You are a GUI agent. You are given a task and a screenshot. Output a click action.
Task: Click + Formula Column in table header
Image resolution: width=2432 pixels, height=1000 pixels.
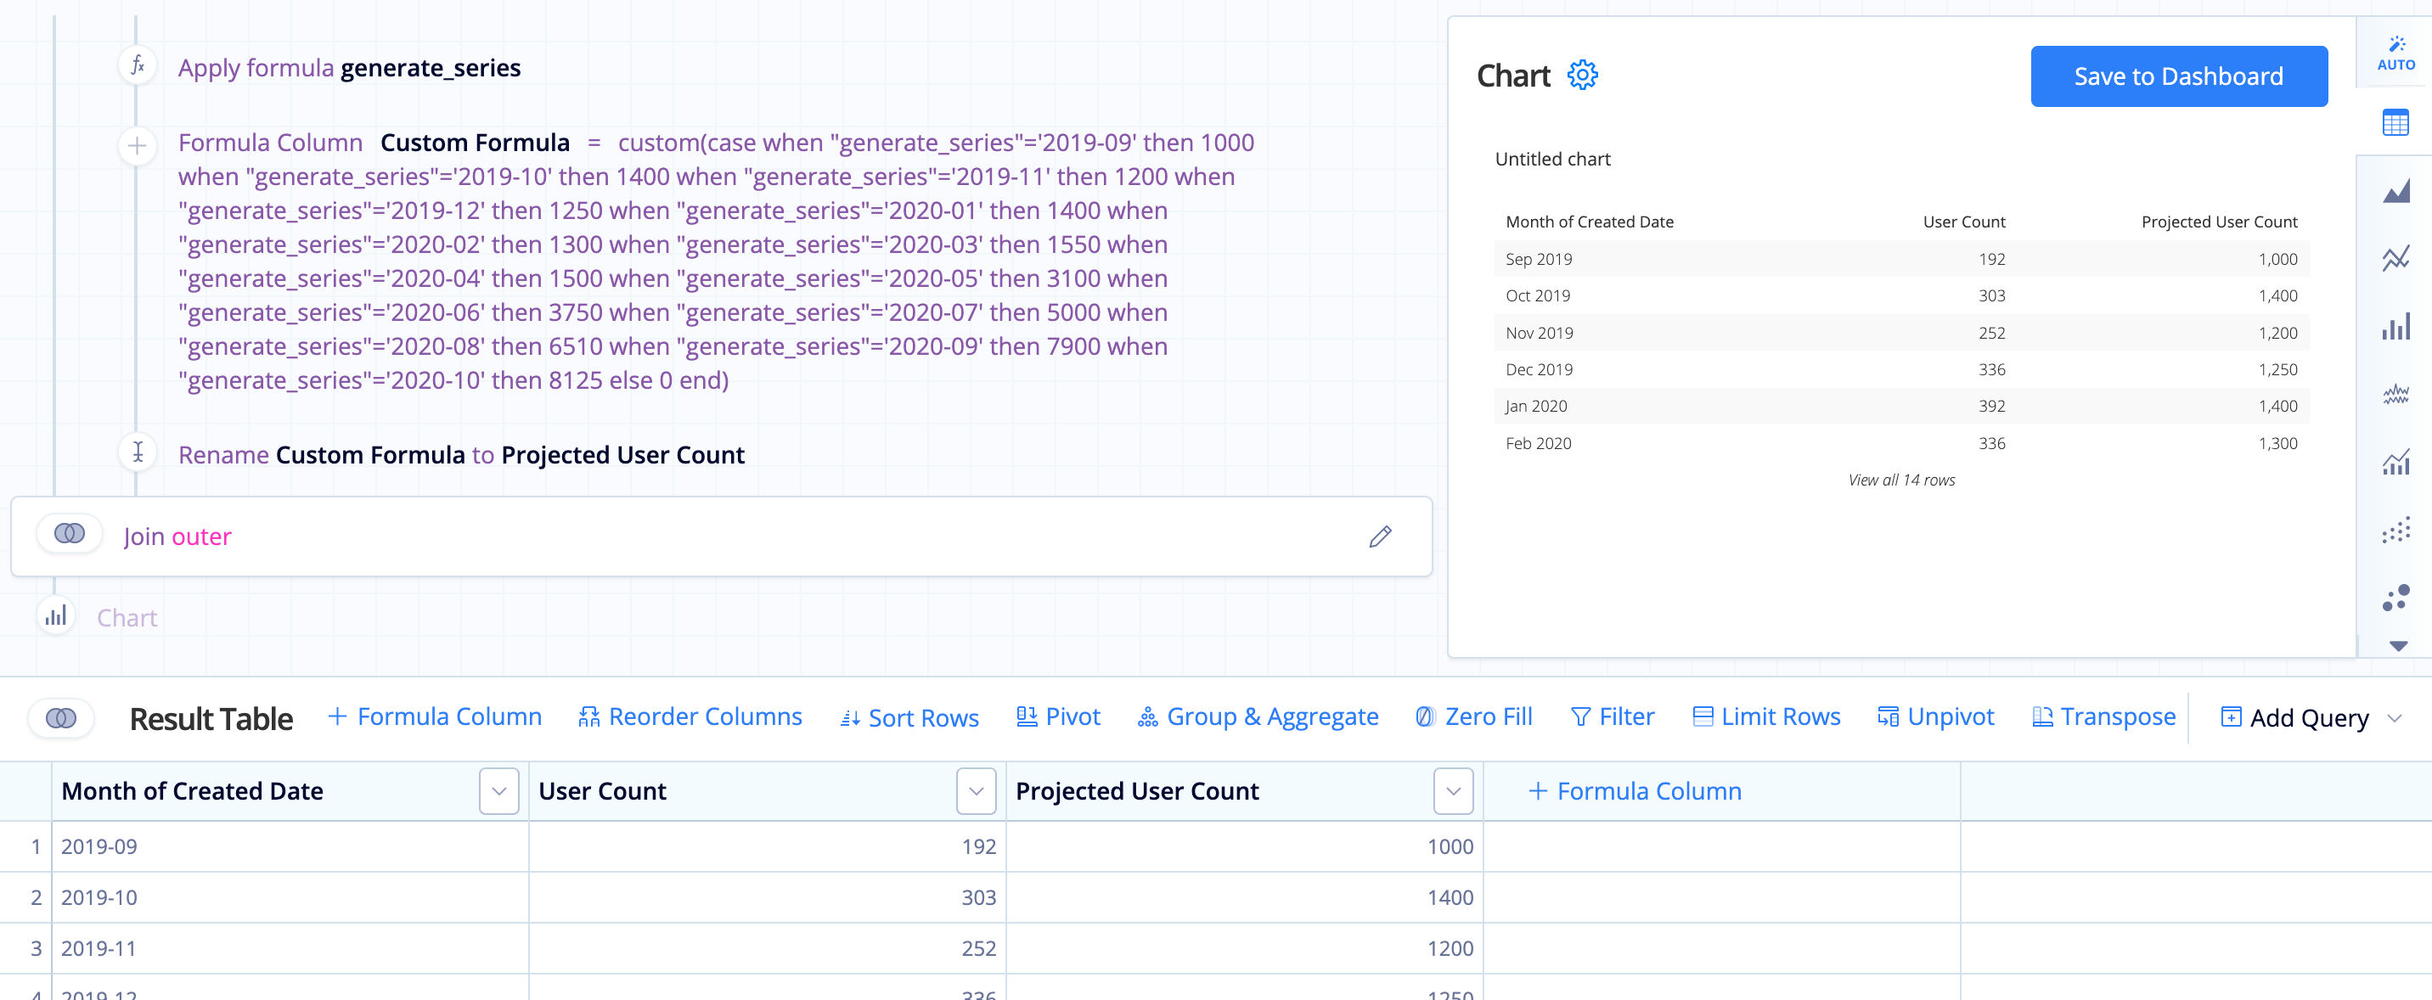(x=1635, y=790)
